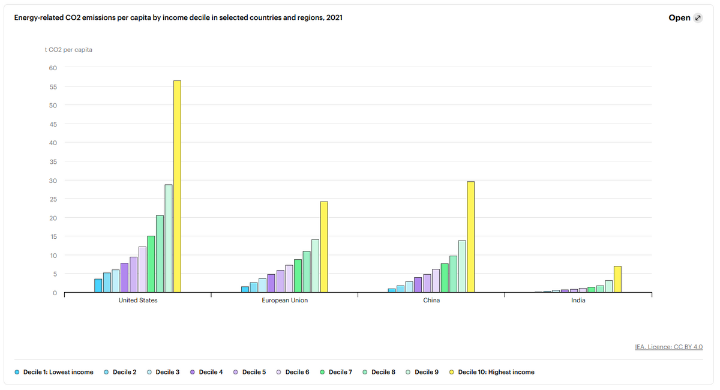The height and width of the screenshot is (390, 720).
Task: Click the European Union axis label
Action: (x=284, y=301)
